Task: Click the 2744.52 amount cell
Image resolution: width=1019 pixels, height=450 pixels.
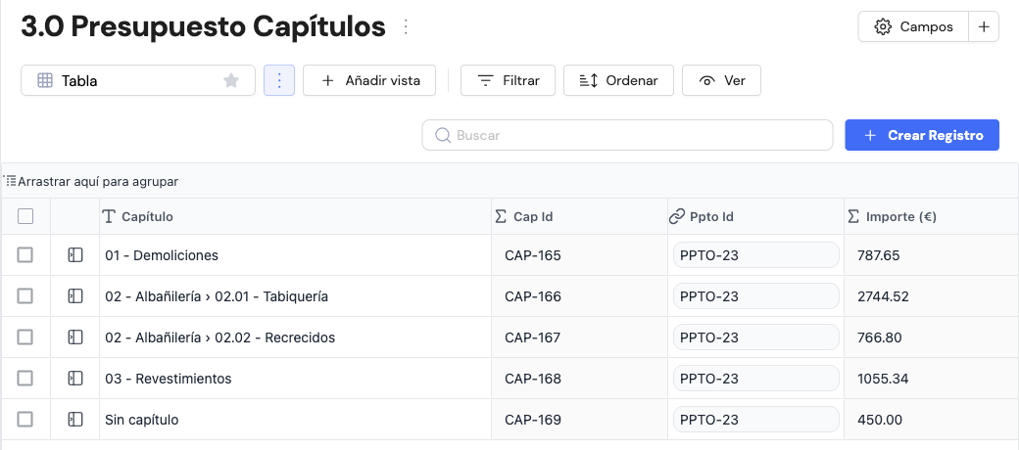Action: 932,296
